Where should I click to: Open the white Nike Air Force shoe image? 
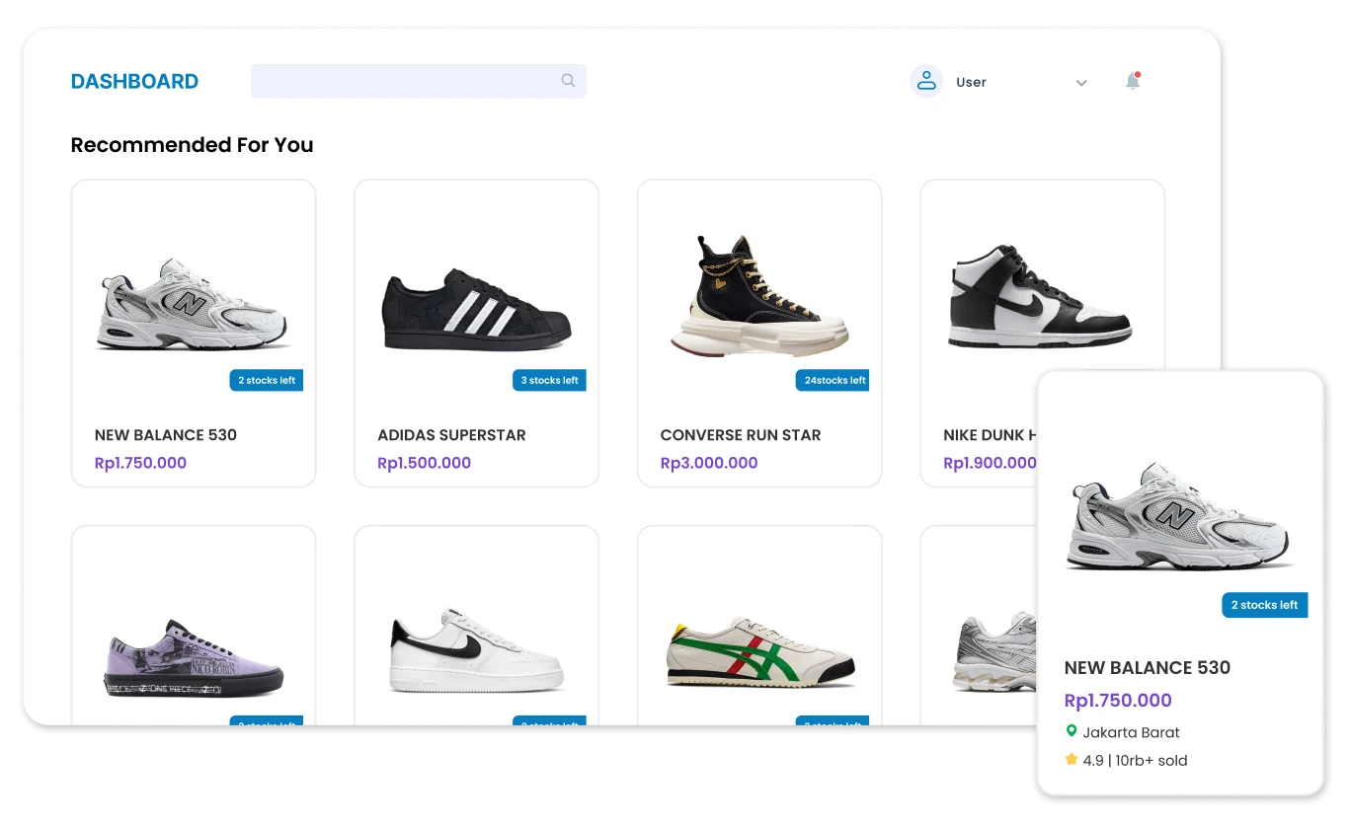click(x=476, y=652)
